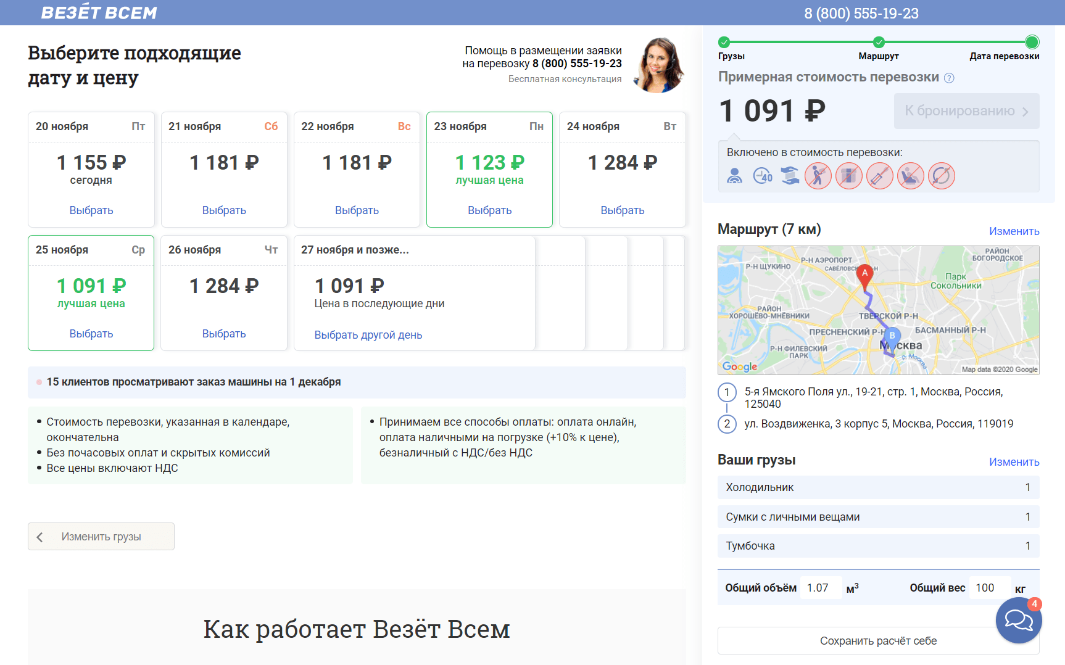This screenshot has height=665, width=1065.
Task: Click the crossed-out return trip icon
Action: click(x=942, y=176)
